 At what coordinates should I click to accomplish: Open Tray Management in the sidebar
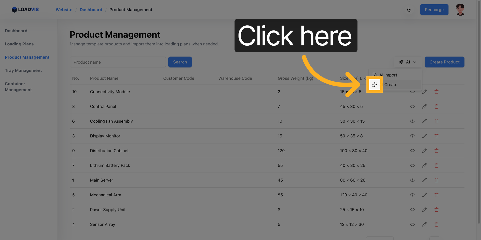pyautogui.click(x=23, y=71)
